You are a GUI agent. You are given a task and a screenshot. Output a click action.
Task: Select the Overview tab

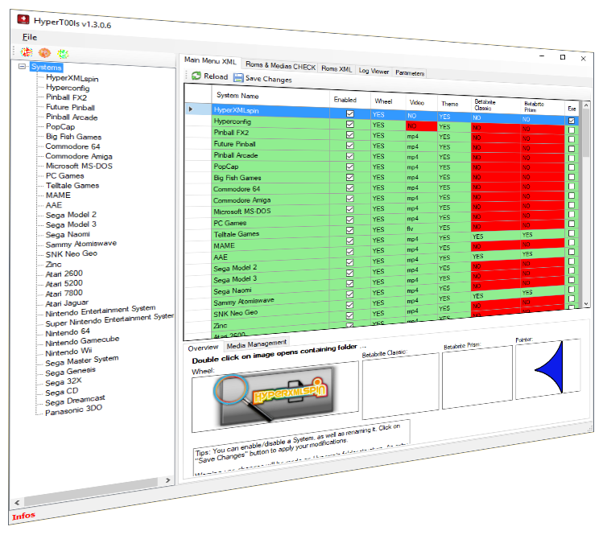(203, 348)
